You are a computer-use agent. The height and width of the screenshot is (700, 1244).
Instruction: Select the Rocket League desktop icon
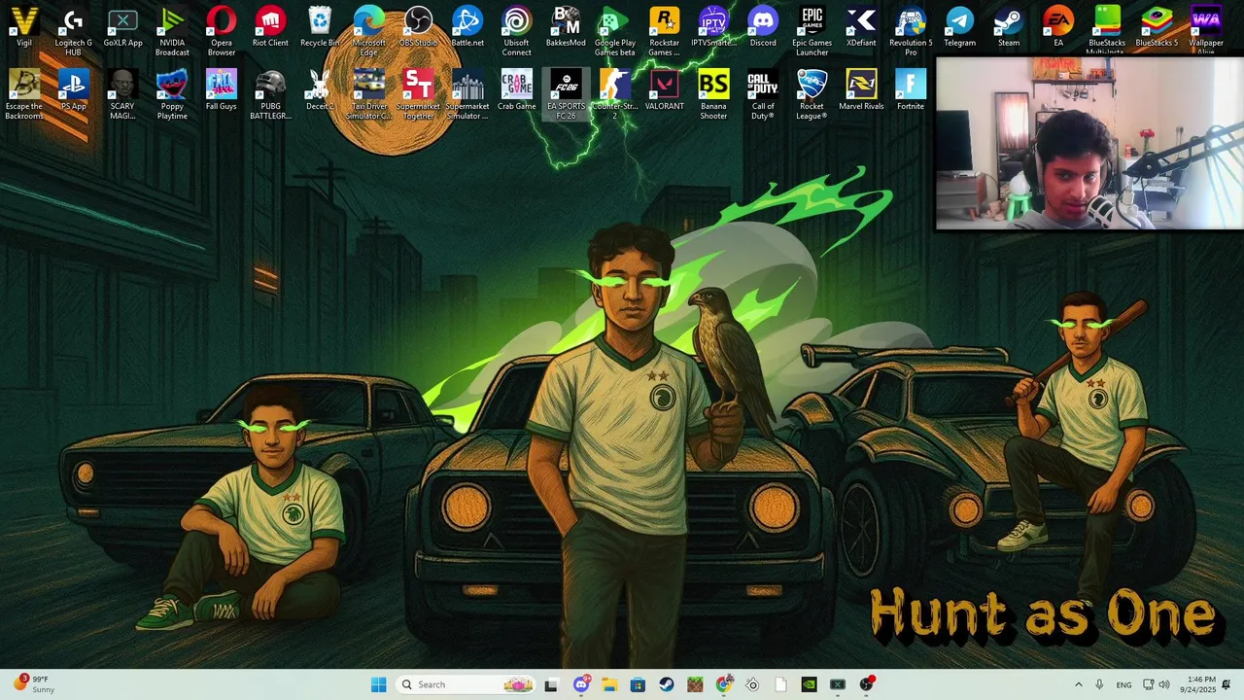tap(812, 94)
